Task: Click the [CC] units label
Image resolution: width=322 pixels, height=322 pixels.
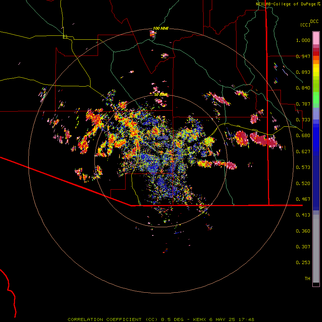Action: pos(305,25)
